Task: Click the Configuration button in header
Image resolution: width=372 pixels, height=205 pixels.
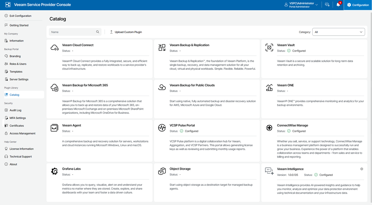Action: pos(358,5)
